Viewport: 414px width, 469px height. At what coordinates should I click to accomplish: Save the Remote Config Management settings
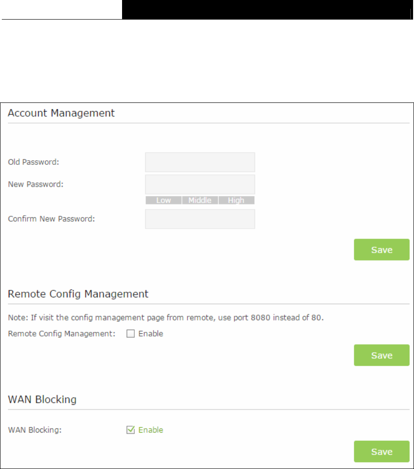pos(382,355)
